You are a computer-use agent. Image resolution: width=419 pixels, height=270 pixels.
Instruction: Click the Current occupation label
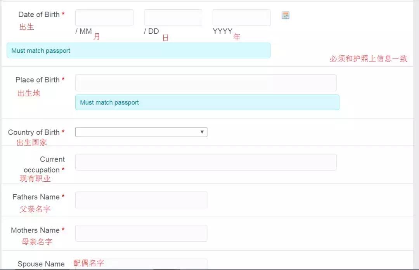pyautogui.click(x=44, y=165)
